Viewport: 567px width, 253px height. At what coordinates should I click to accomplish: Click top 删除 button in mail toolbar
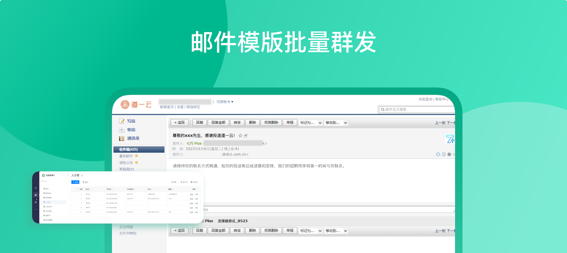point(252,123)
